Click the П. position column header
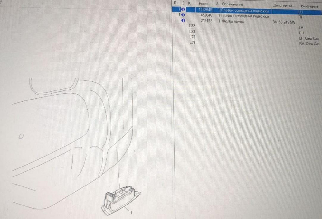 tap(175, 3)
